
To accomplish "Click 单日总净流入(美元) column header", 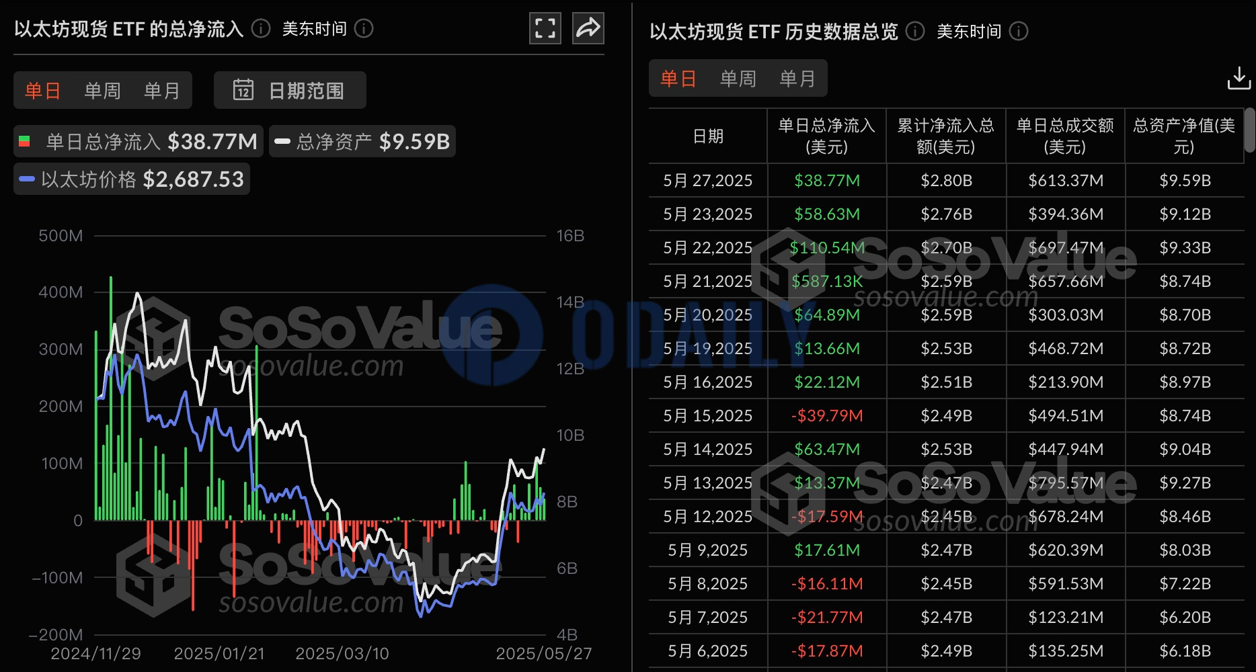I will click(827, 136).
